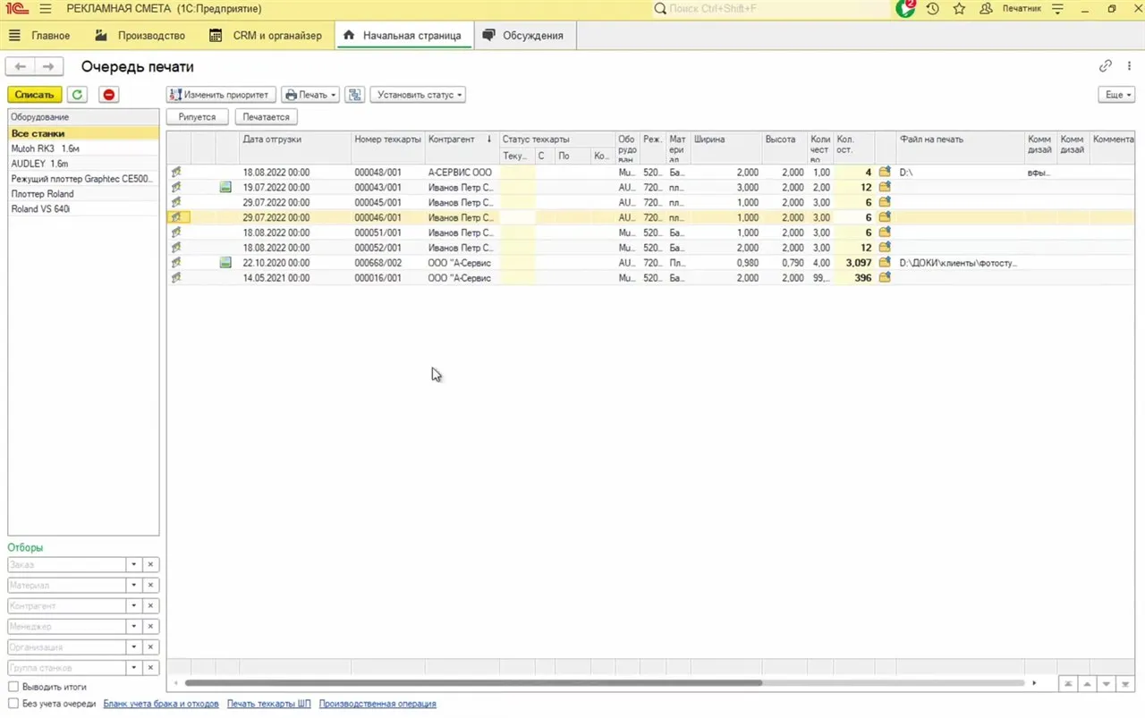Select Roland VS 640i in equipment list

(83, 209)
